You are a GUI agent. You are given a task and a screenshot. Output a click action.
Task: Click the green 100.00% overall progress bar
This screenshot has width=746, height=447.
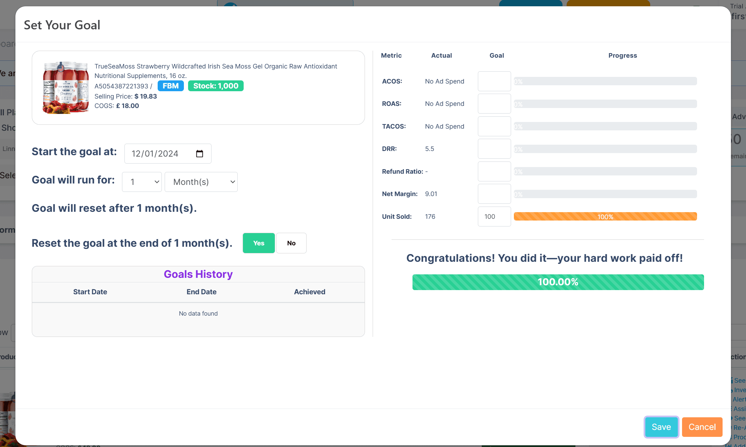coord(558,282)
